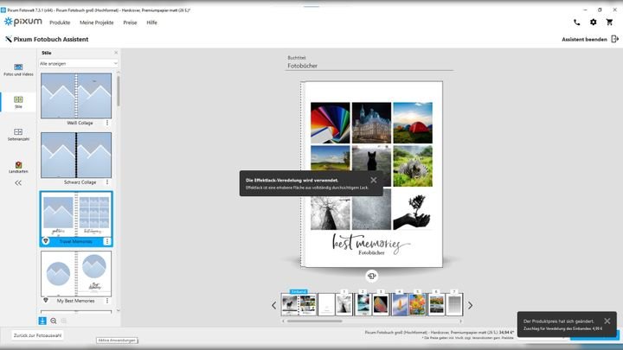The width and height of the screenshot is (623, 350).
Task: Click the phone contact icon
Action: 577,22
